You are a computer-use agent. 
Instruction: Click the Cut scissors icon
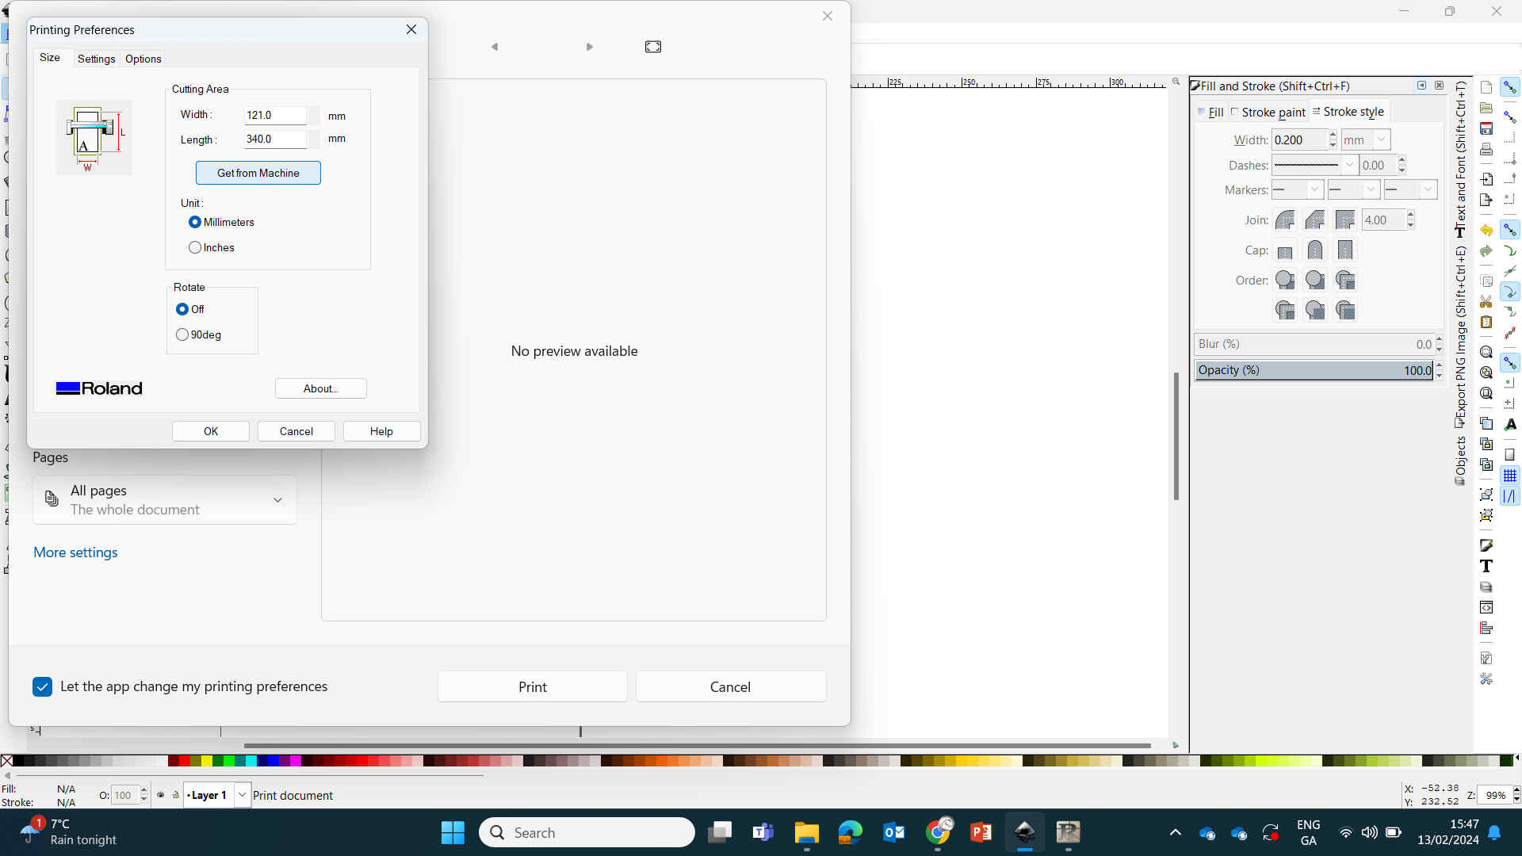coord(1486,302)
